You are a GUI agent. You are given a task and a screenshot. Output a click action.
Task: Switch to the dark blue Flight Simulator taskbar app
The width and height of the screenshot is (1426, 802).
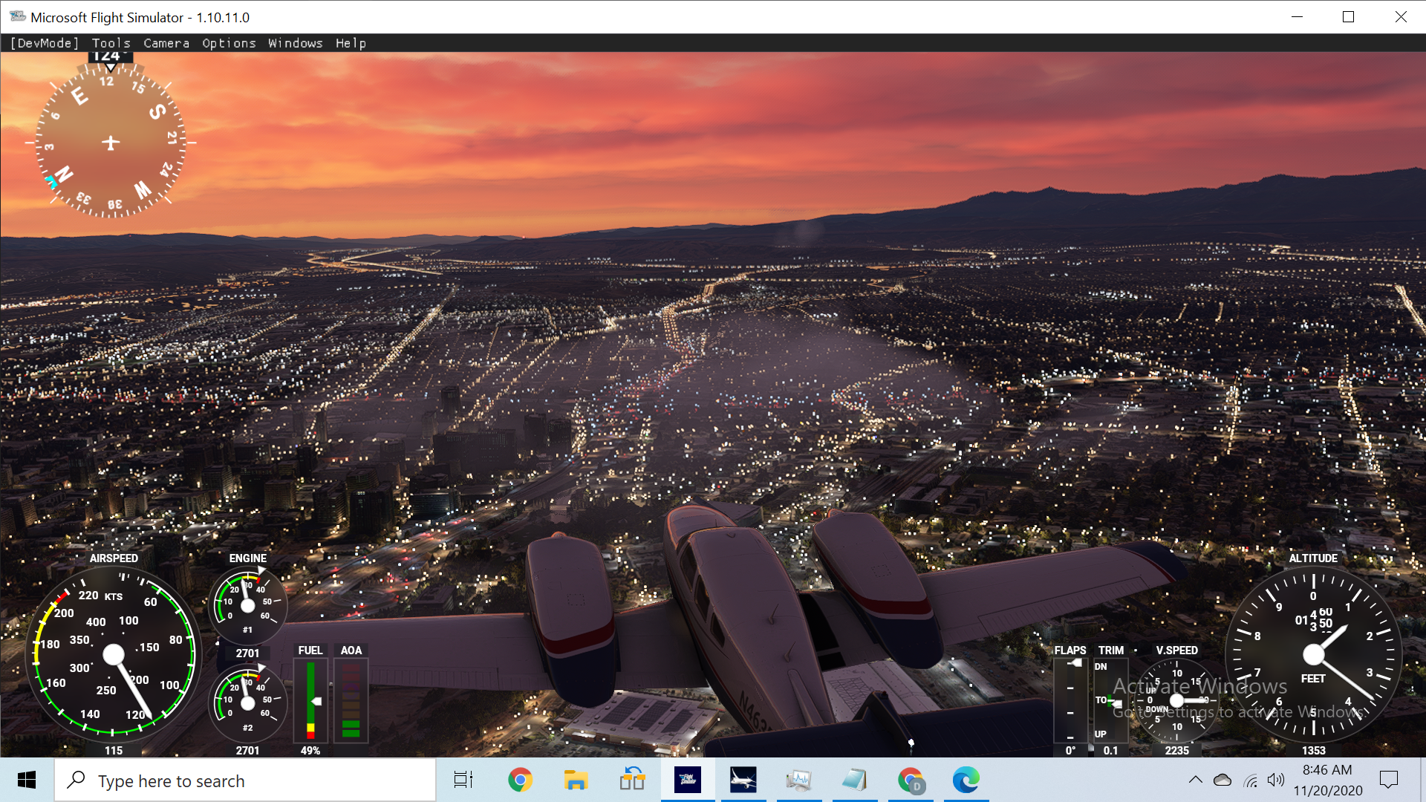pyautogui.click(x=688, y=780)
